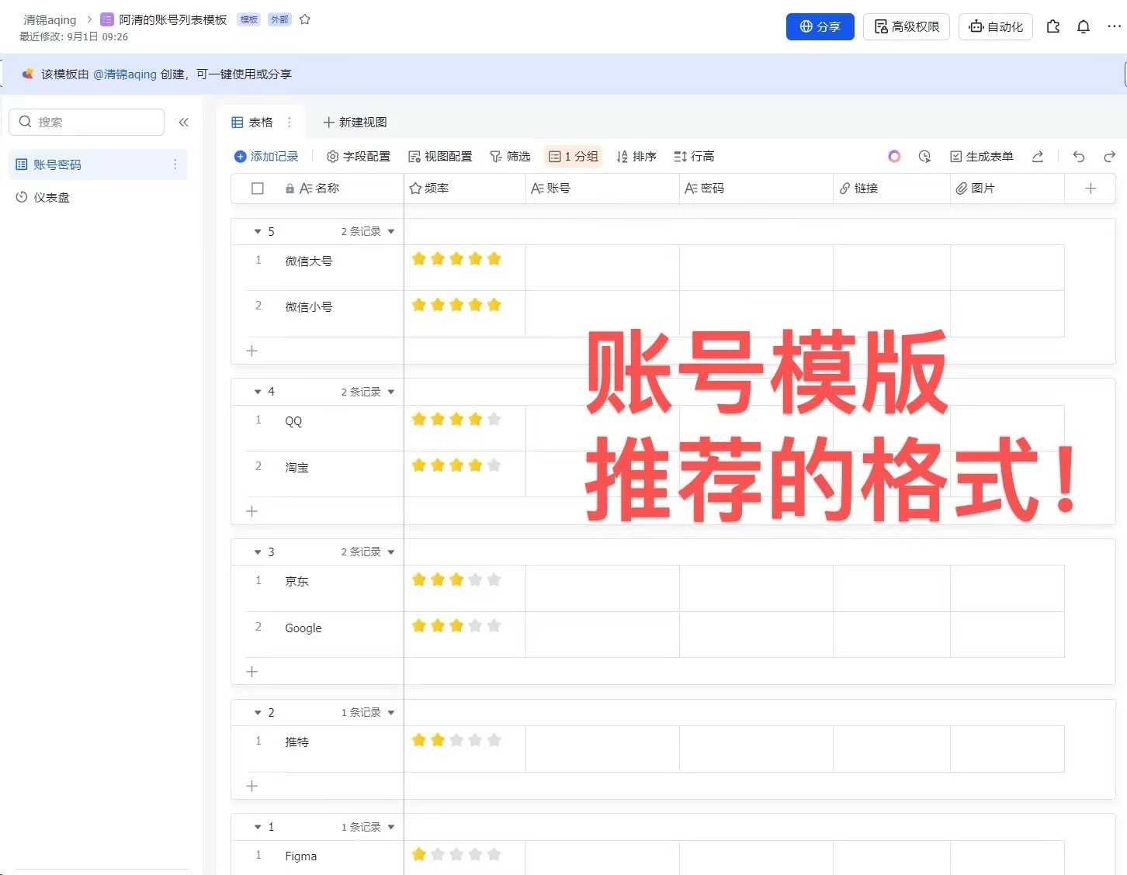Star this template as favorite

305,19
